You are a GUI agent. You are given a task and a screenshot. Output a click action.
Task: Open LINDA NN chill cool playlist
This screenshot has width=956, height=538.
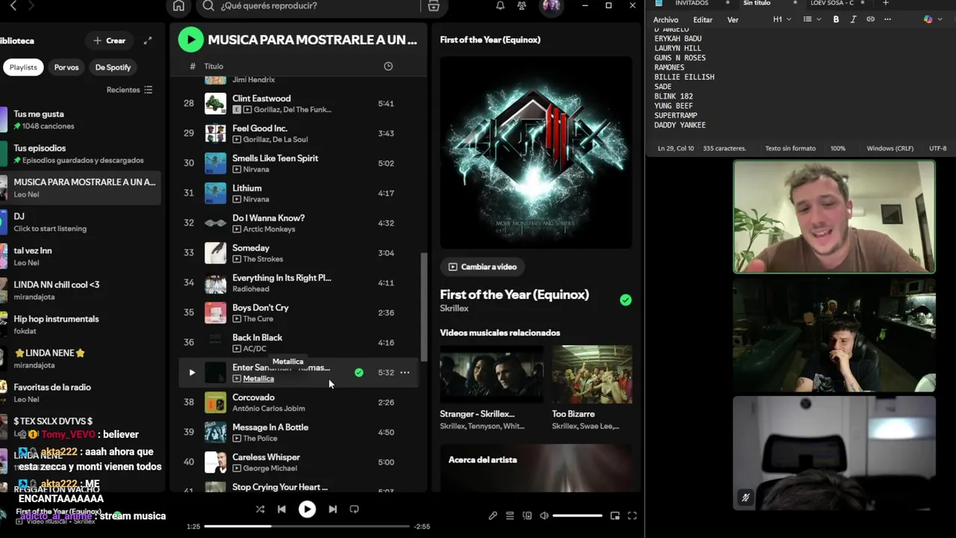pos(82,290)
